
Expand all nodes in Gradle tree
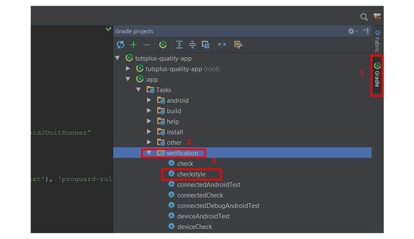179,45
